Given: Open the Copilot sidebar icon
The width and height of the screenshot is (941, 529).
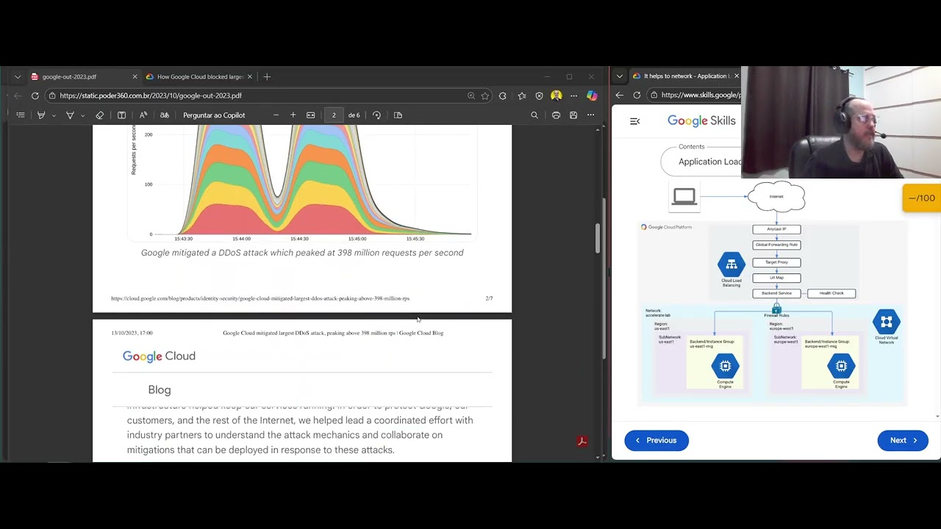Looking at the screenshot, I should coord(592,96).
